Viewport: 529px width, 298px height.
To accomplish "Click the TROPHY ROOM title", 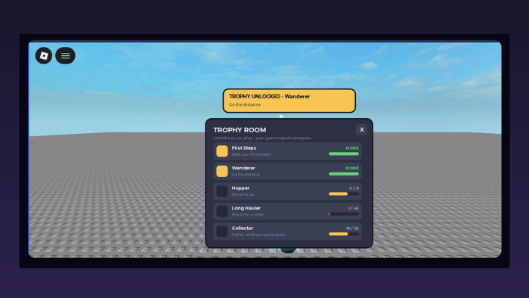I will pyautogui.click(x=240, y=130).
